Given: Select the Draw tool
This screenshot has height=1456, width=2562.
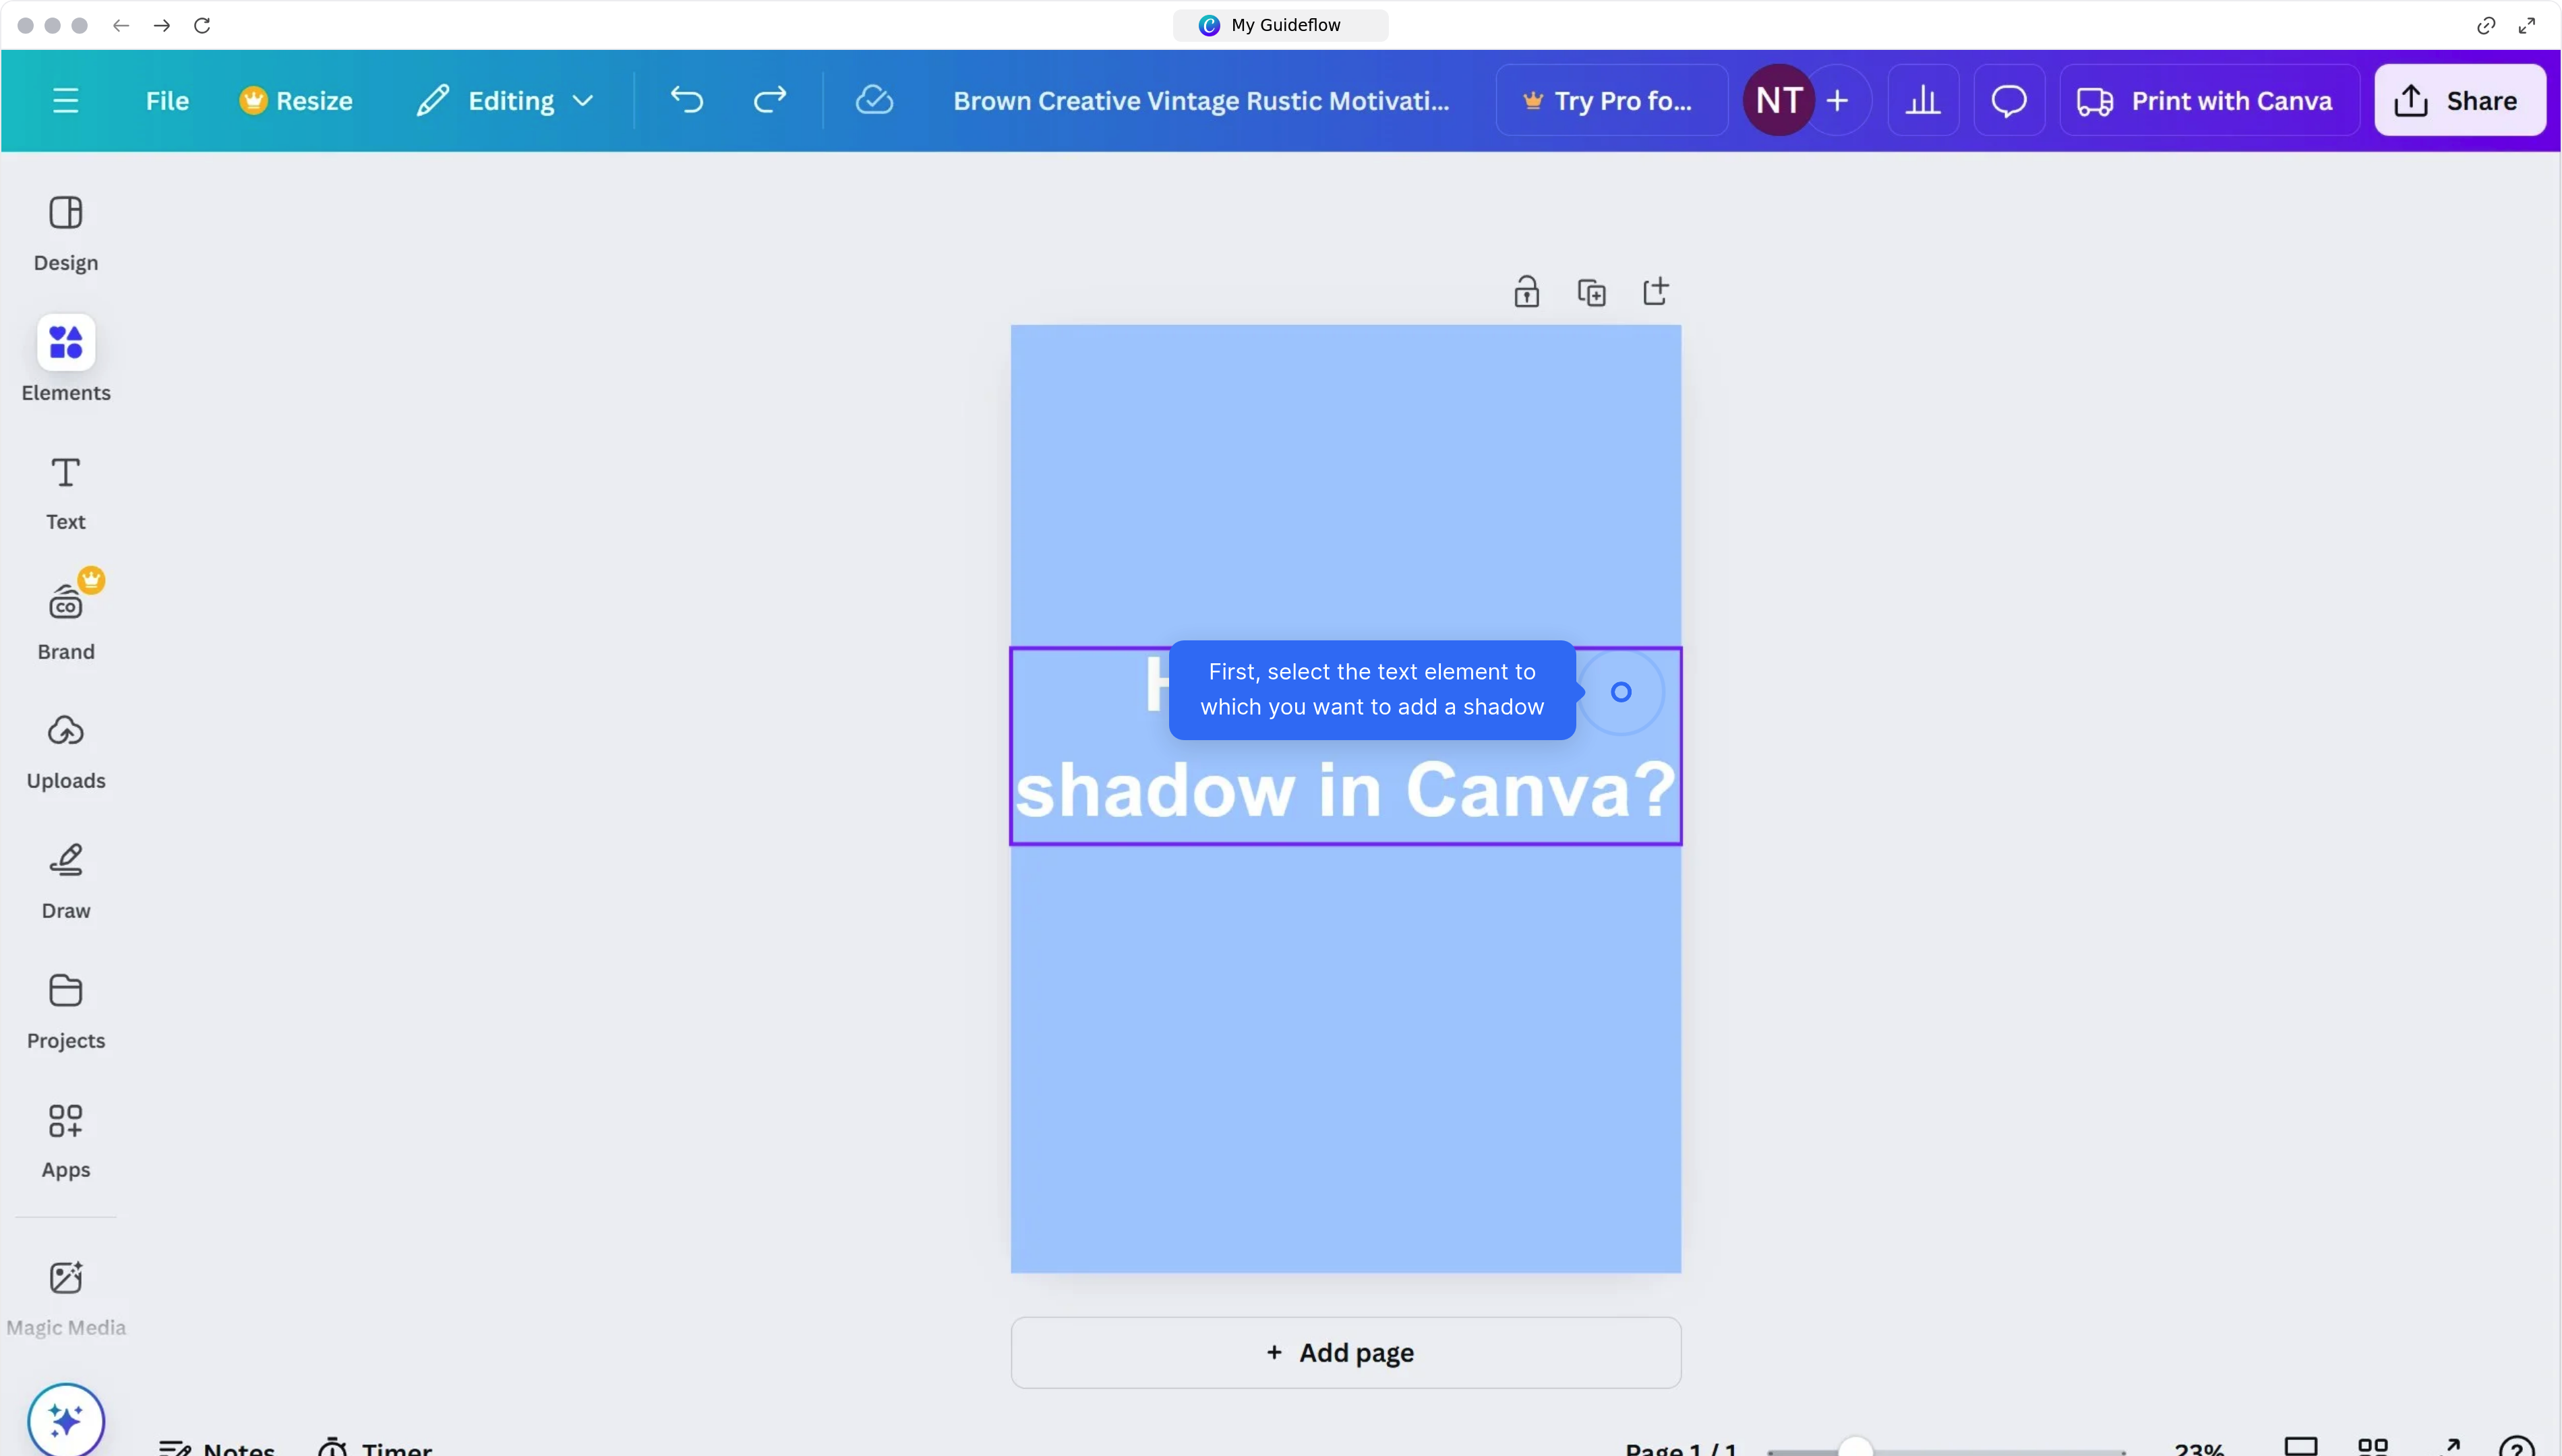Looking at the screenshot, I should [65, 879].
